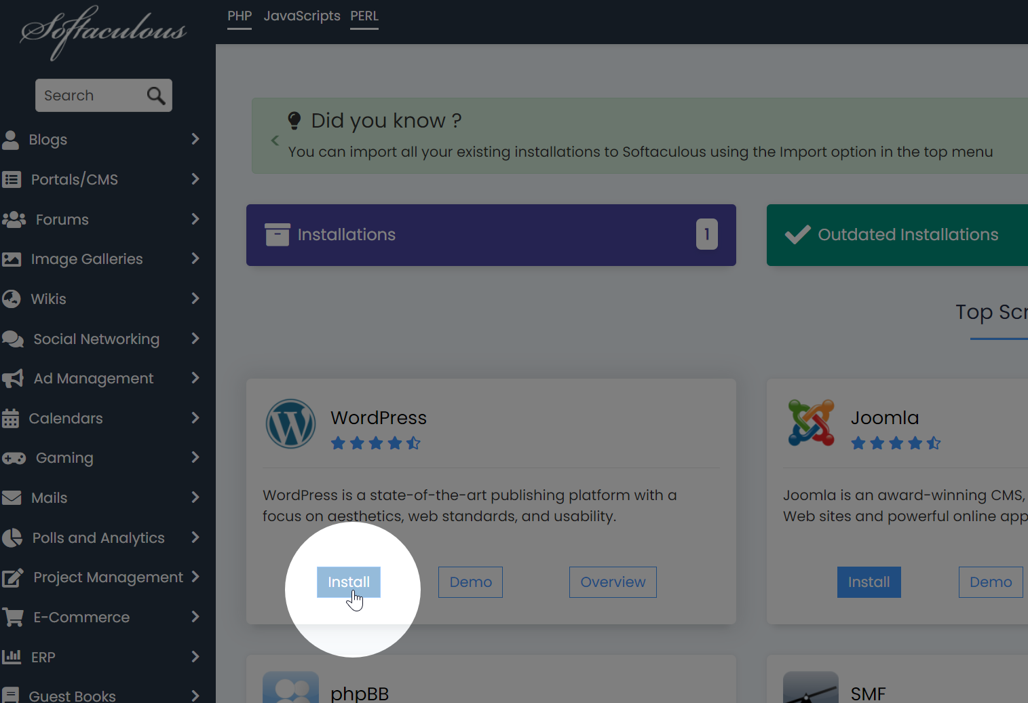
Task: Expand the Calendars category chevron
Action: 195,418
